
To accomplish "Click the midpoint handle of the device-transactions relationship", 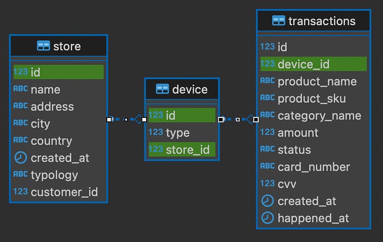I will (x=237, y=120).
